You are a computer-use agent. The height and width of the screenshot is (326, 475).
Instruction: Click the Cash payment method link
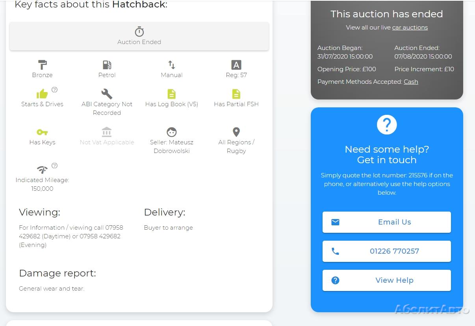(x=411, y=82)
